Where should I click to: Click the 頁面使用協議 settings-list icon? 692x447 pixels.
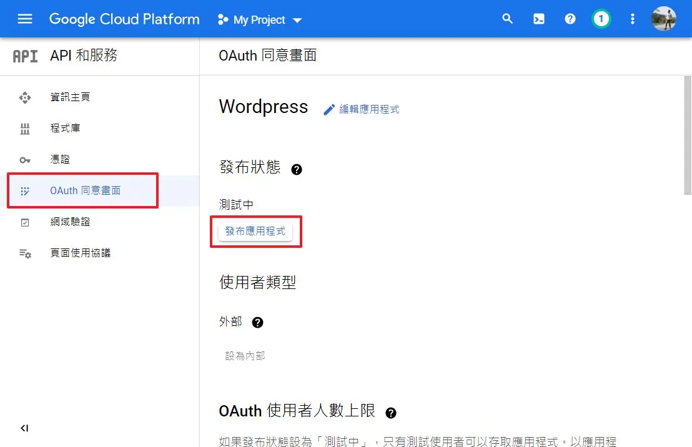coord(25,253)
